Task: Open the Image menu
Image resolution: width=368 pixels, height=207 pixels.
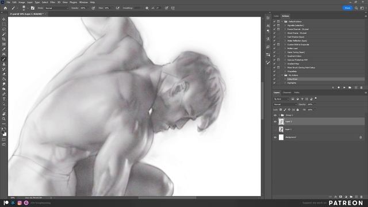Action: pos(22,2)
